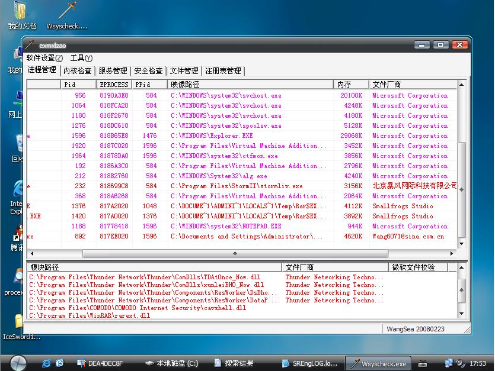Screen dimensions: 495x371
Task: Select the process row with Pid 1420
Action: click(x=242, y=216)
